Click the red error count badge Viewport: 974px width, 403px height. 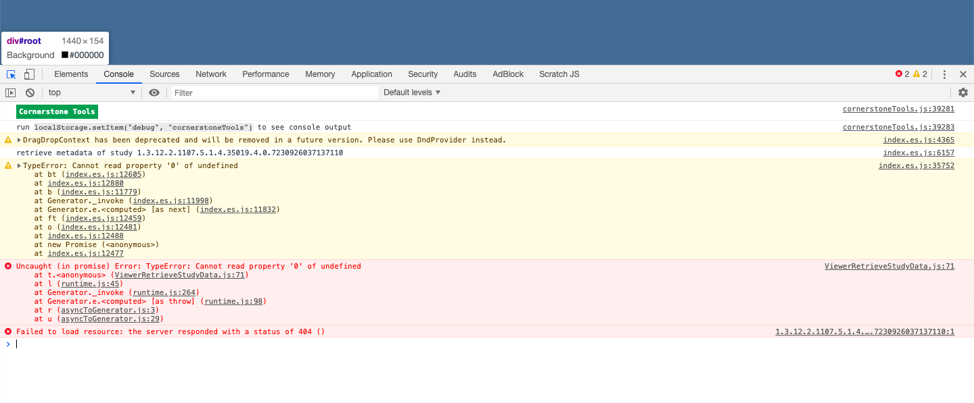pyautogui.click(x=902, y=74)
